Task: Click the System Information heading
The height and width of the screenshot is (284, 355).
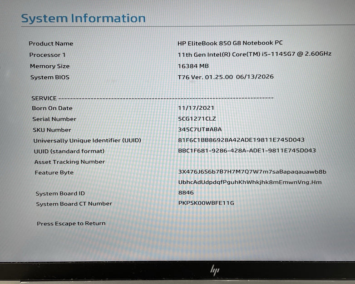Action: point(84,19)
